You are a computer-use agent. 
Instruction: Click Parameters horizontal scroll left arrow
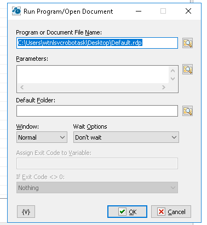click(x=22, y=88)
